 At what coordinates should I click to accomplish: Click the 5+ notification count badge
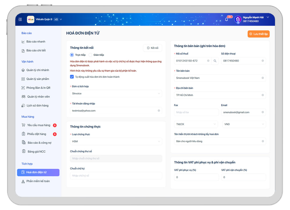[230, 17]
